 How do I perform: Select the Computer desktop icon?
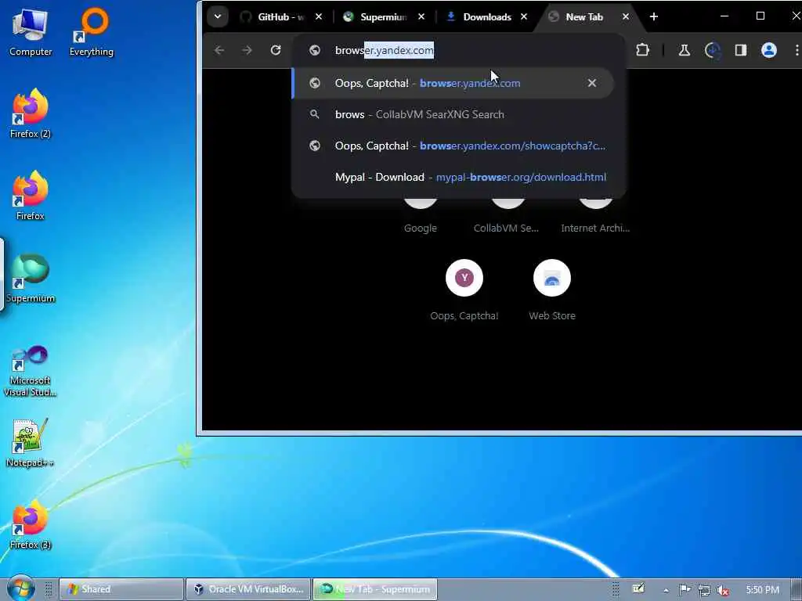click(x=31, y=31)
